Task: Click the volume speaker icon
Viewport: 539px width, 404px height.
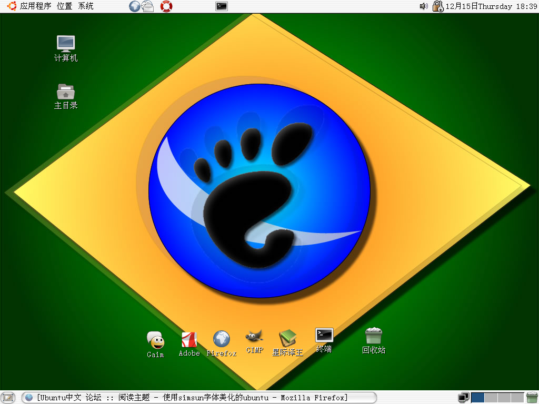Action: [x=424, y=6]
